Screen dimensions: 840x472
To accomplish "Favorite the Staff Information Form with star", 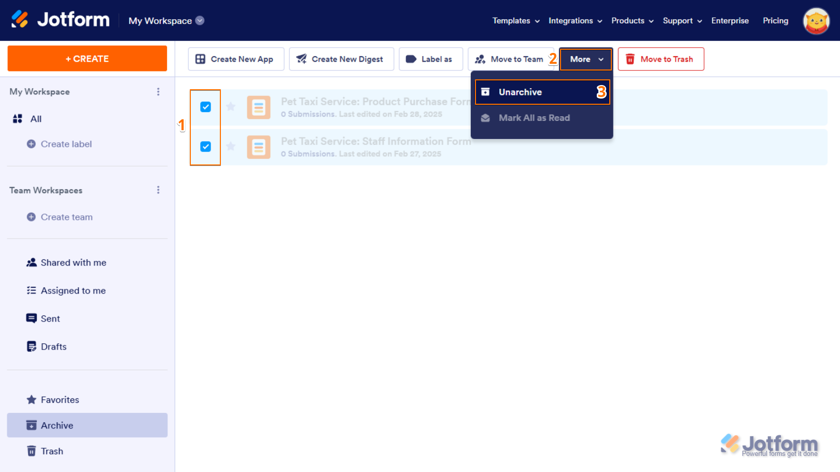I will 231,147.
